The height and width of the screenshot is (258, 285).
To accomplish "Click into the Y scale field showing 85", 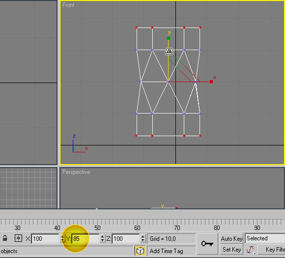I will pyautogui.click(x=85, y=238).
